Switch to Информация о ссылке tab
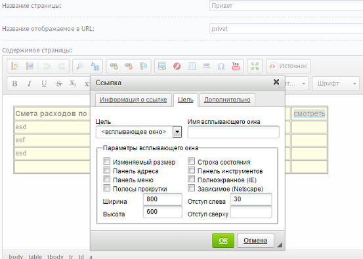Image resolution: width=363 pixels, height=259 pixels. 133,100
